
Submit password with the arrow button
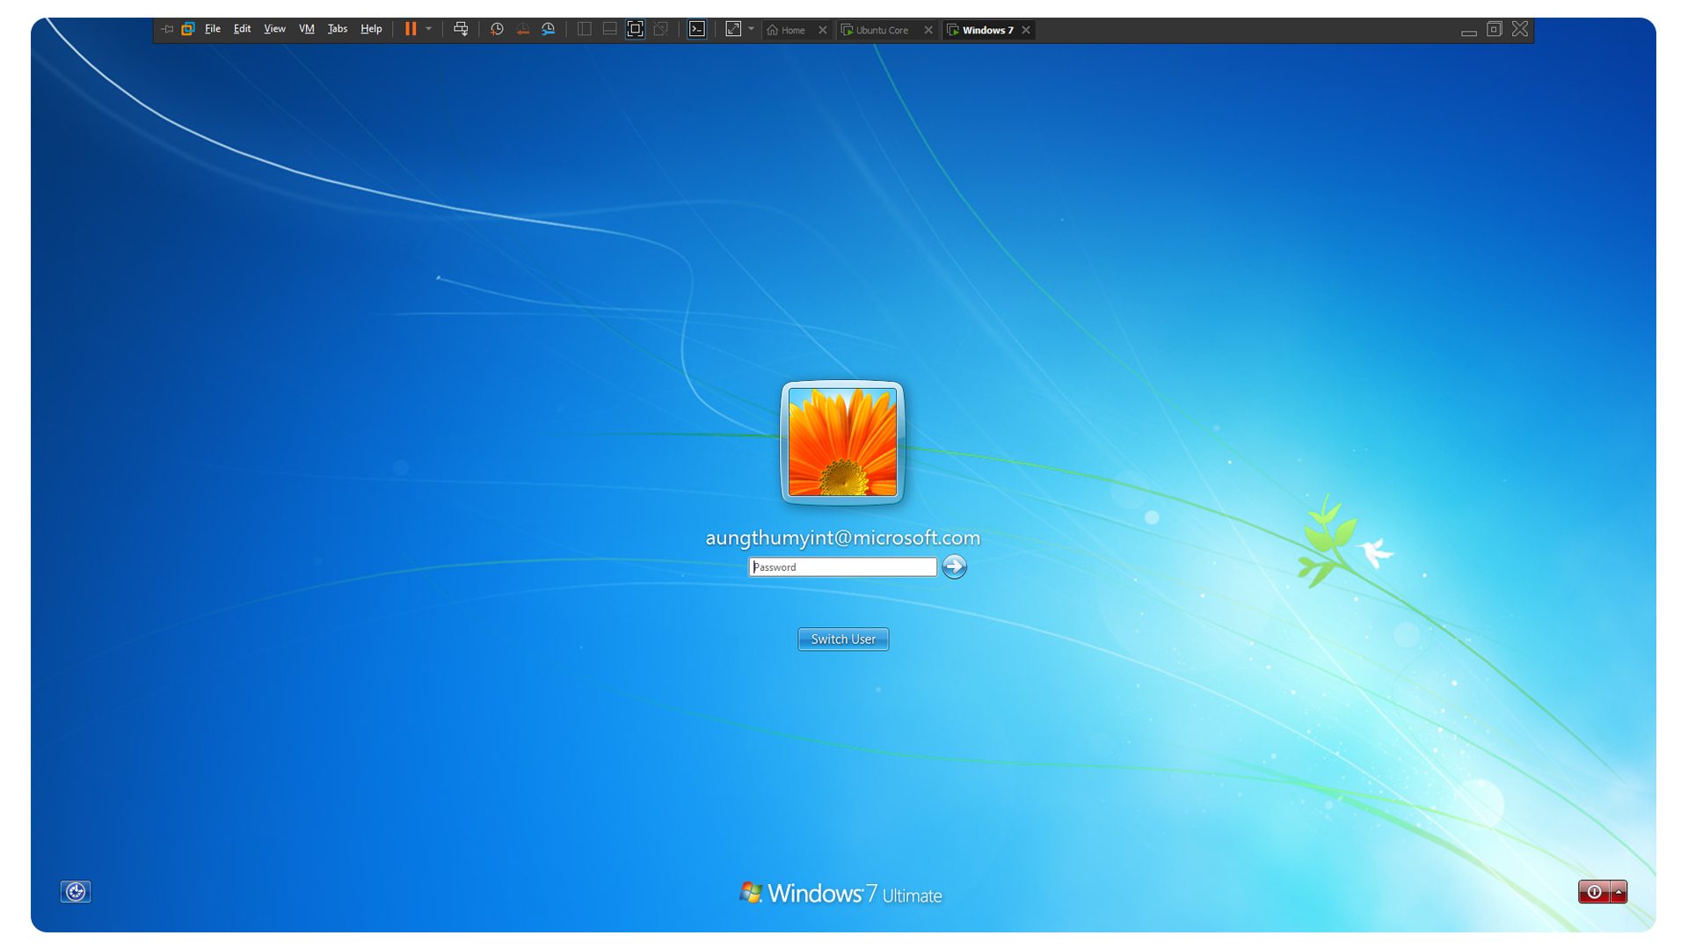pos(954,566)
